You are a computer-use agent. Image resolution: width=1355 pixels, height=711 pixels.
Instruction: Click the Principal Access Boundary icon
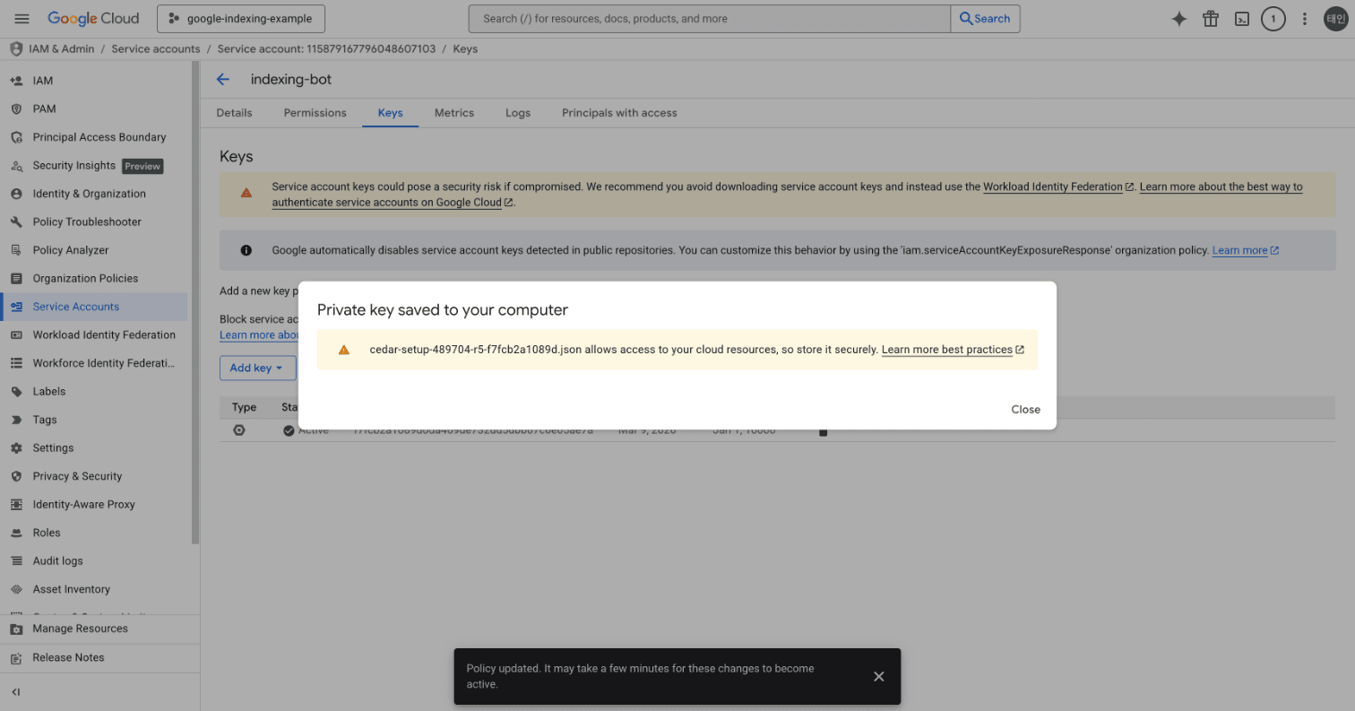click(16, 137)
